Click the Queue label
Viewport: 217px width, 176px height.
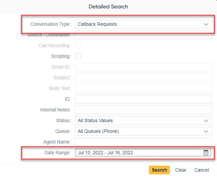tap(63, 131)
